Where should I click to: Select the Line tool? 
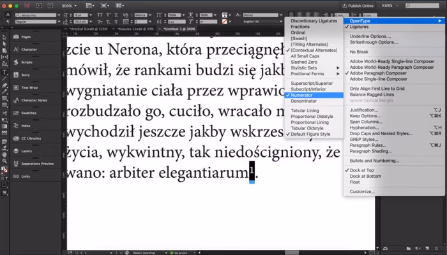tap(4, 78)
